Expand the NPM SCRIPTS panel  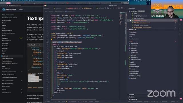tap(133, 99)
